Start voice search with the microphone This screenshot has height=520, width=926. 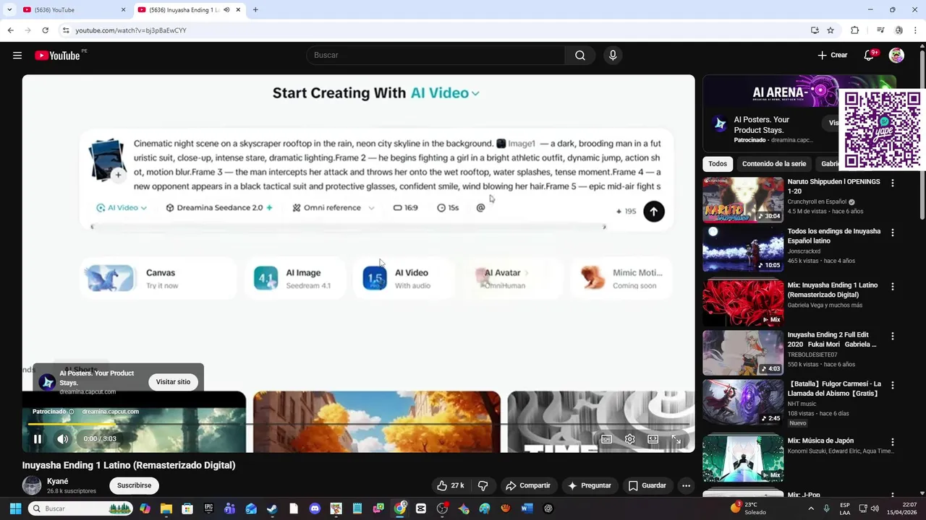[613, 56]
